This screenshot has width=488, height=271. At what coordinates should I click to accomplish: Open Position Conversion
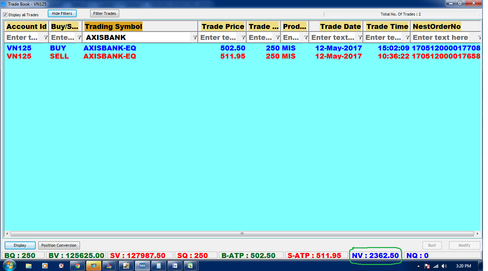click(59, 245)
